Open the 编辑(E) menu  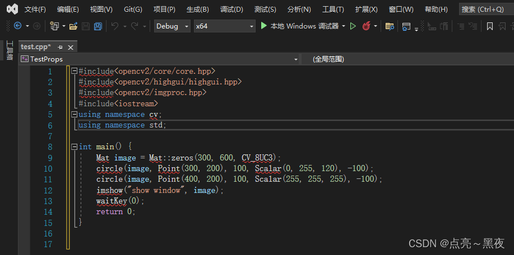click(68, 10)
